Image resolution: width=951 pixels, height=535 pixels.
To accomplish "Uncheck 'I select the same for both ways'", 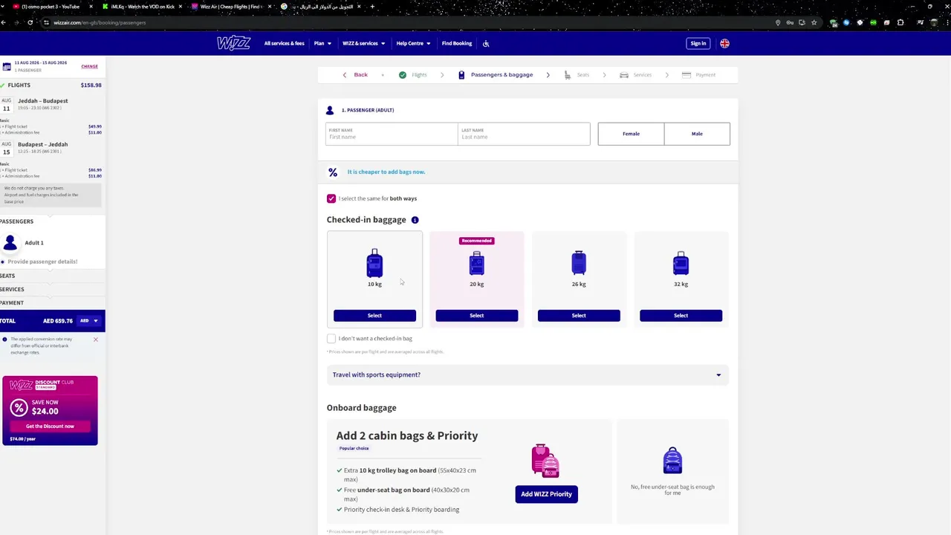I will point(331,198).
